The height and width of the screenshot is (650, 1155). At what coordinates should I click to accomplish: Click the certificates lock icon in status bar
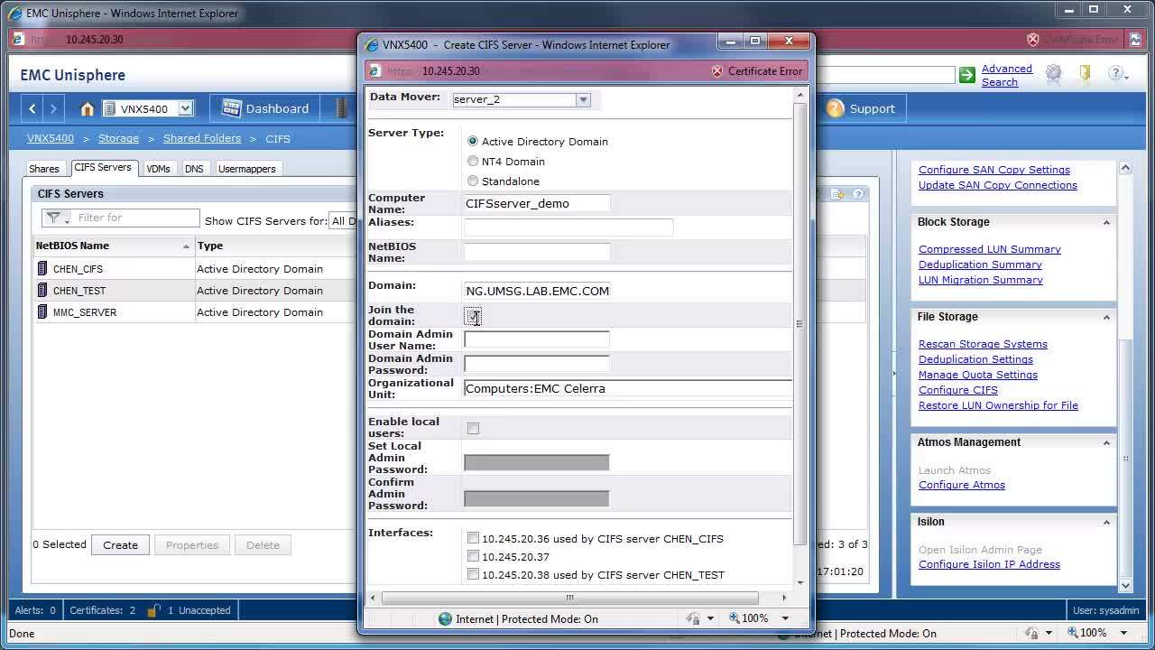pos(154,610)
